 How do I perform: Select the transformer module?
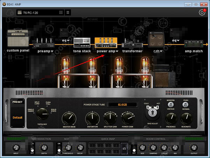tap(132, 43)
